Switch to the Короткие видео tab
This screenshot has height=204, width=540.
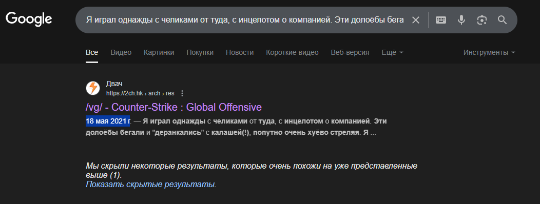click(x=292, y=53)
